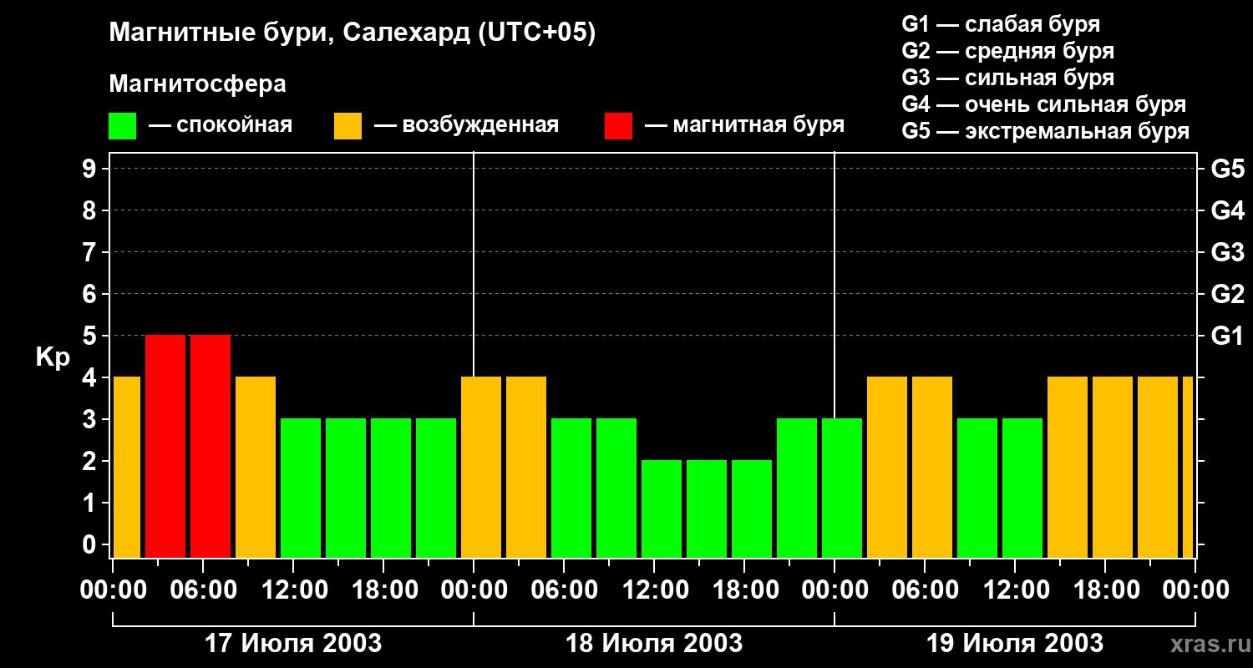The height and width of the screenshot is (668, 1253).
Task: Click the G5 tick label on the right axis
Action: pyautogui.click(x=1227, y=169)
